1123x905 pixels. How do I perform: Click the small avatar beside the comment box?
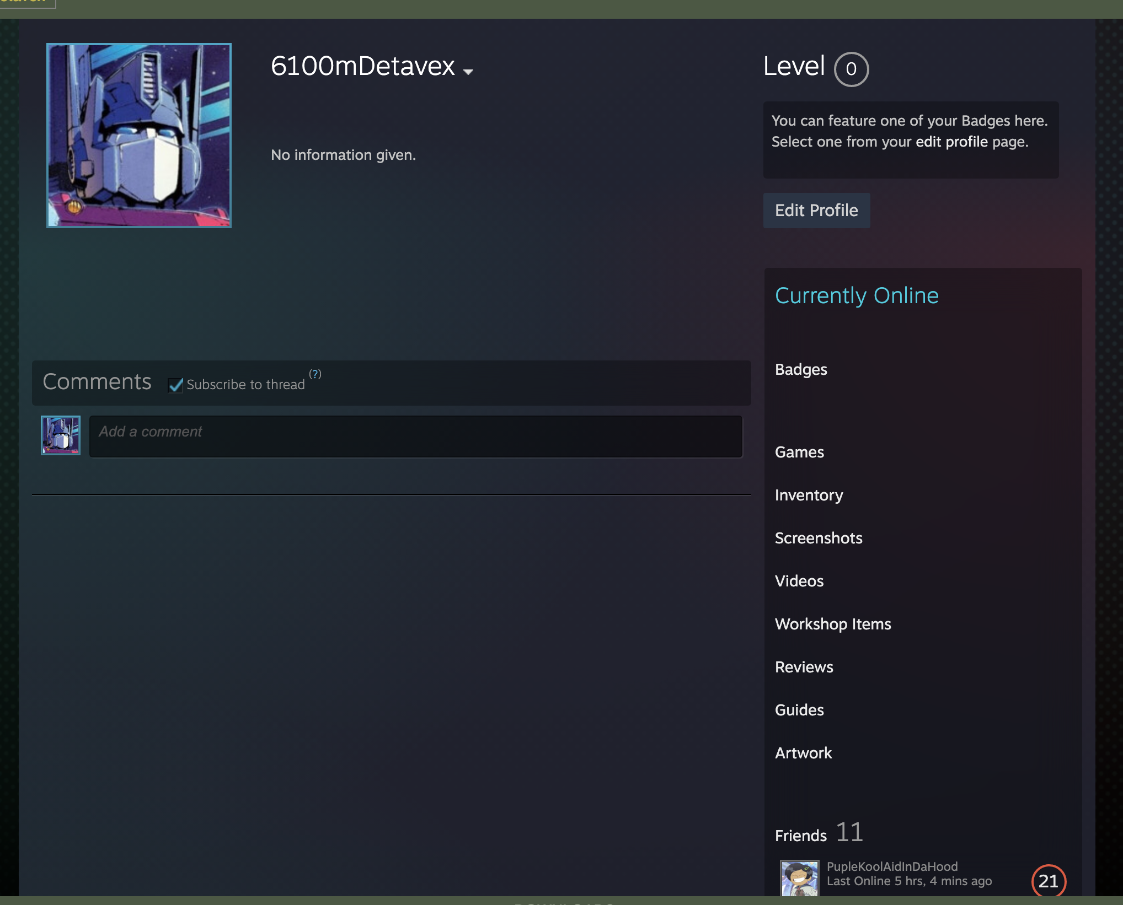coord(61,435)
